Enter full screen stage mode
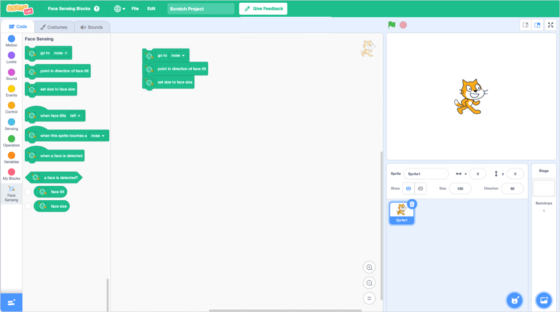This screenshot has height=312, width=560. point(551,25)
